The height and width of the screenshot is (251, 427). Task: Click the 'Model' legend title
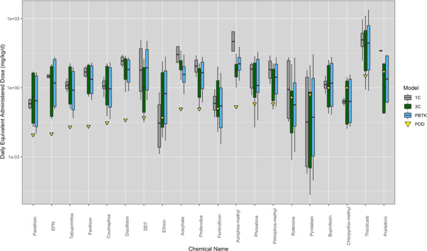coord(410,88)
